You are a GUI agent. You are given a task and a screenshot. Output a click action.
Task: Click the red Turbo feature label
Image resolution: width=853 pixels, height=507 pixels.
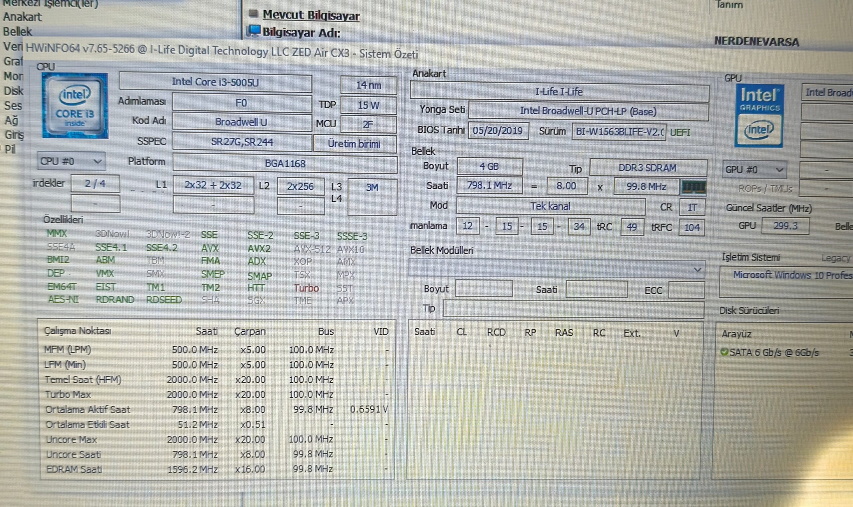tap(306, 288)
